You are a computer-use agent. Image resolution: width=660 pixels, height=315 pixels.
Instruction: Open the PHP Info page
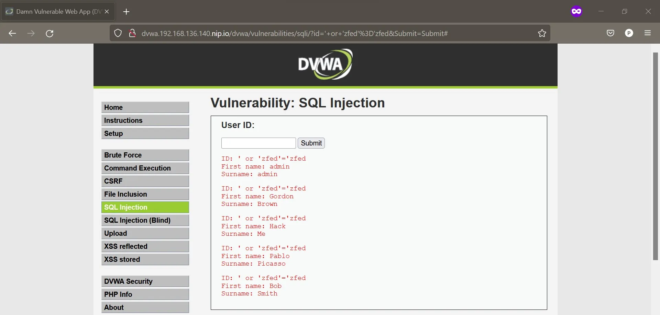pyautogui.click(x=145, y=294)
